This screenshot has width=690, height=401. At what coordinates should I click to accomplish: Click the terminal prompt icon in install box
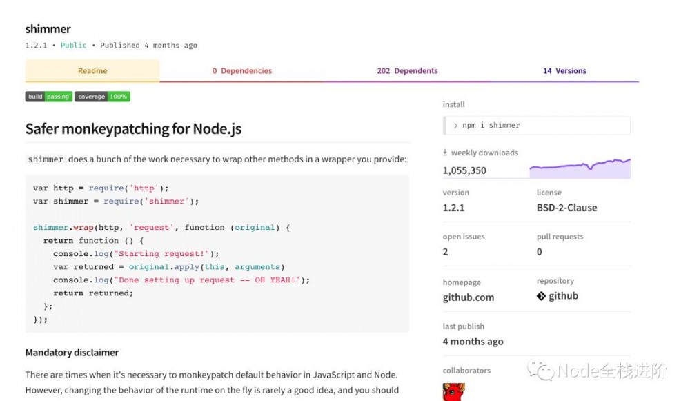[456, 125]
